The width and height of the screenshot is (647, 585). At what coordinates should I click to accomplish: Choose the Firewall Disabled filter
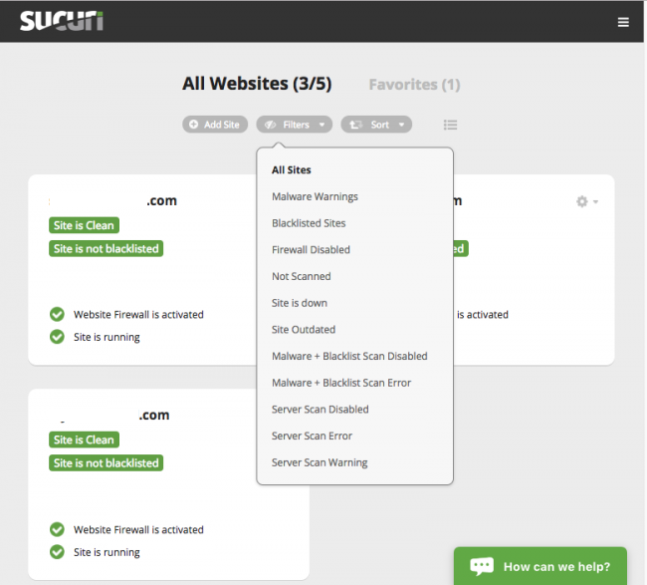click(311, 250)
